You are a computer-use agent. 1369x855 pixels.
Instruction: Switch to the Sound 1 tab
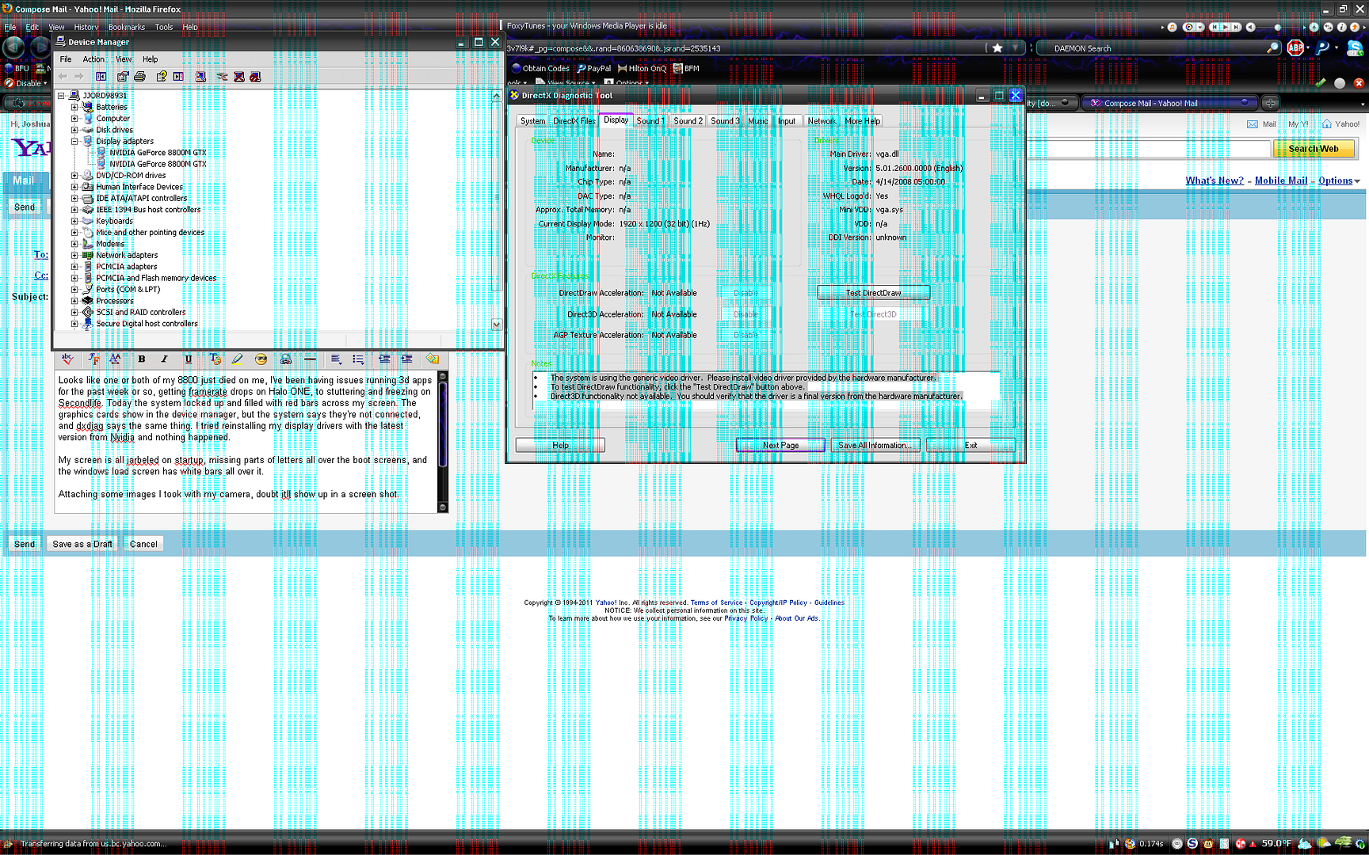pos(650,121)
